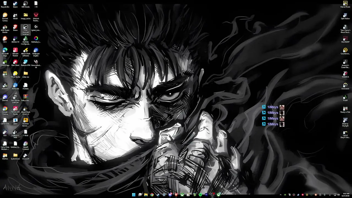352x198 pixels.
Task: Select the frida_script archive icon
Action: tap(26, 98)
